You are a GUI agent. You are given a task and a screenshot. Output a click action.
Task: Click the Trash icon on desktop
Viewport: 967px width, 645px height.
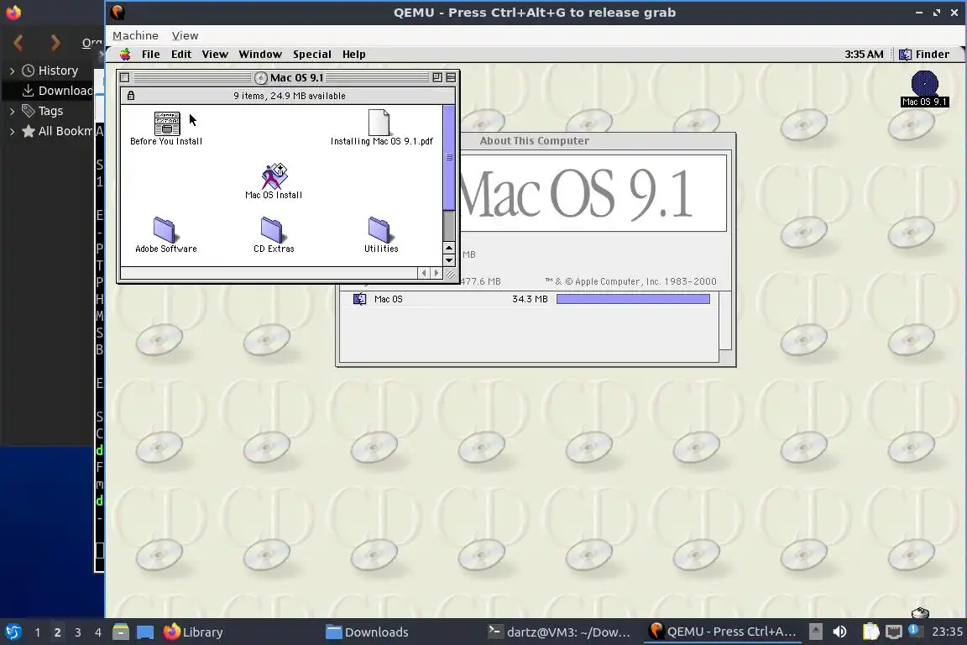(x=919, y=613)
